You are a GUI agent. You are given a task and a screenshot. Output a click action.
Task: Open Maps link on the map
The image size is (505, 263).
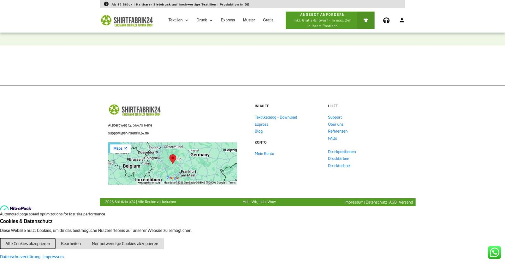pyautogui.click(x=120, y=148)
